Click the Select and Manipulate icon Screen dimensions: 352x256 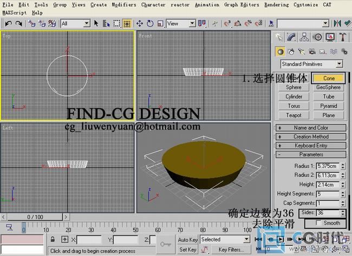215,23
